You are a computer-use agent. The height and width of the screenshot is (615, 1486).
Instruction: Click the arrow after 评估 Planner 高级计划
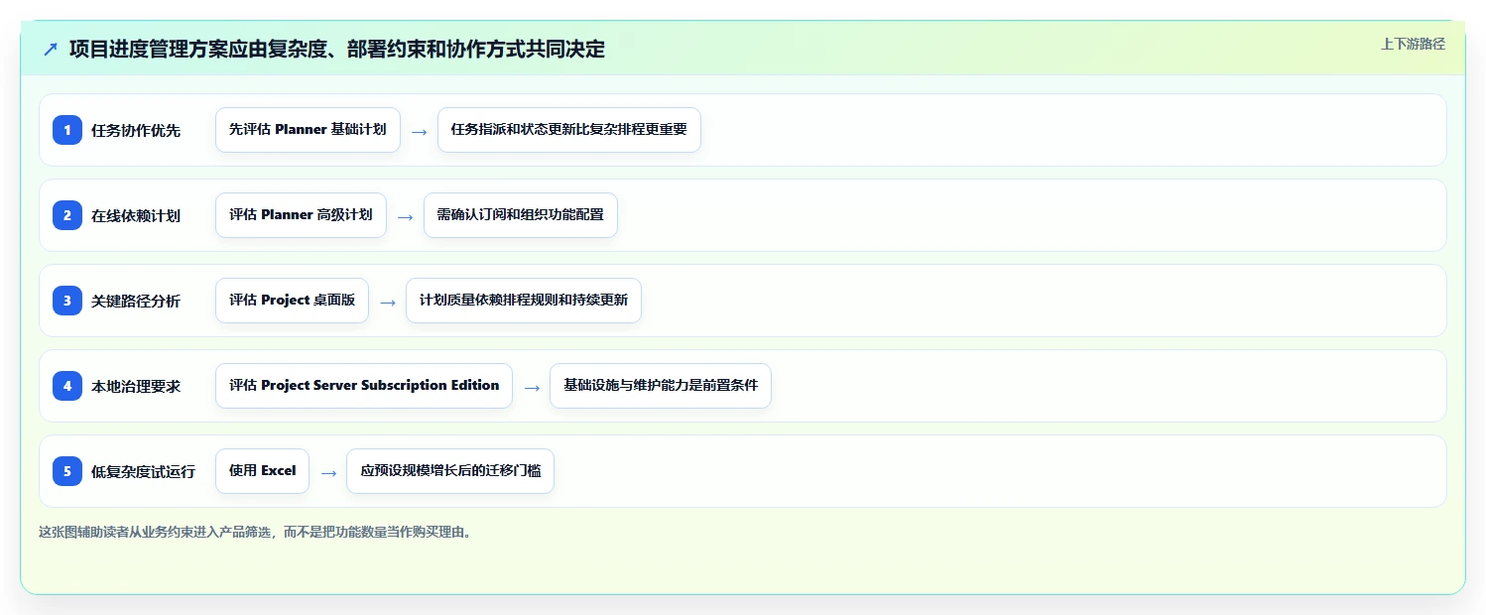pyautogui.click(x=405, y=216)
